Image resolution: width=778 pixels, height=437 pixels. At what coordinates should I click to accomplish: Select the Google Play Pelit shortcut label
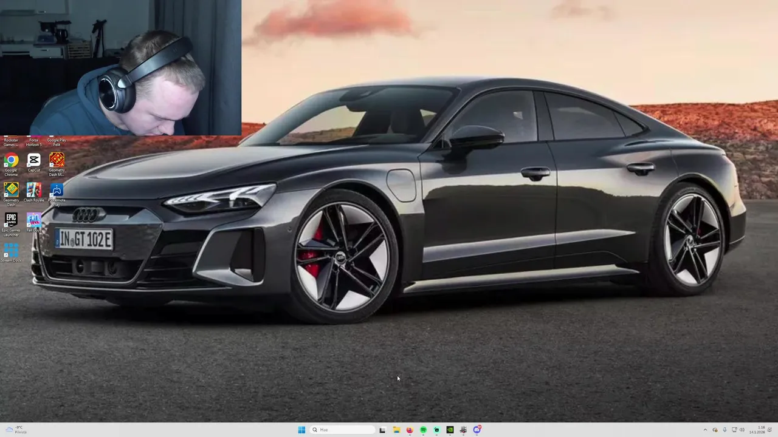pos(57,143)
